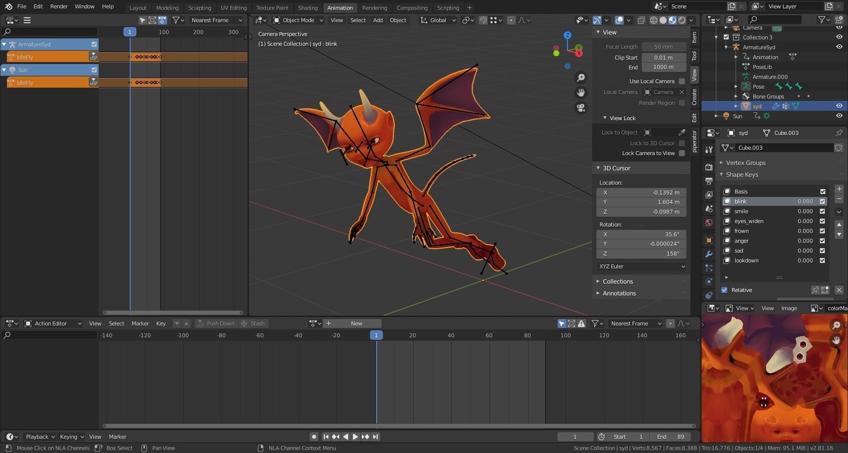
Task: Open the Item sidebar tab
Action: click(x=694, y=37)
